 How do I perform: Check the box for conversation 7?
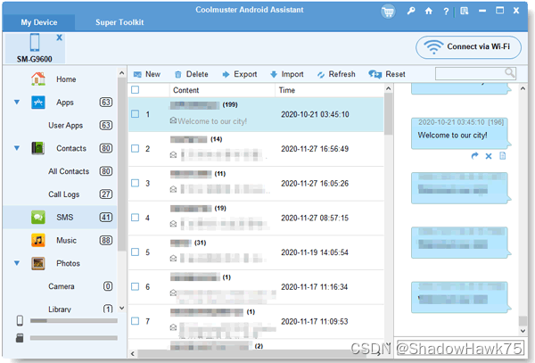pos(136,321)
